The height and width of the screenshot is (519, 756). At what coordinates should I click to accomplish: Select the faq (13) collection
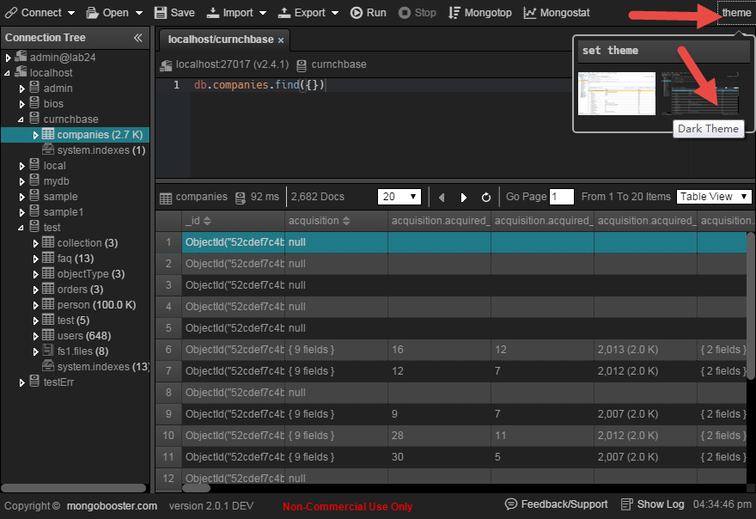tap(76, 258)
